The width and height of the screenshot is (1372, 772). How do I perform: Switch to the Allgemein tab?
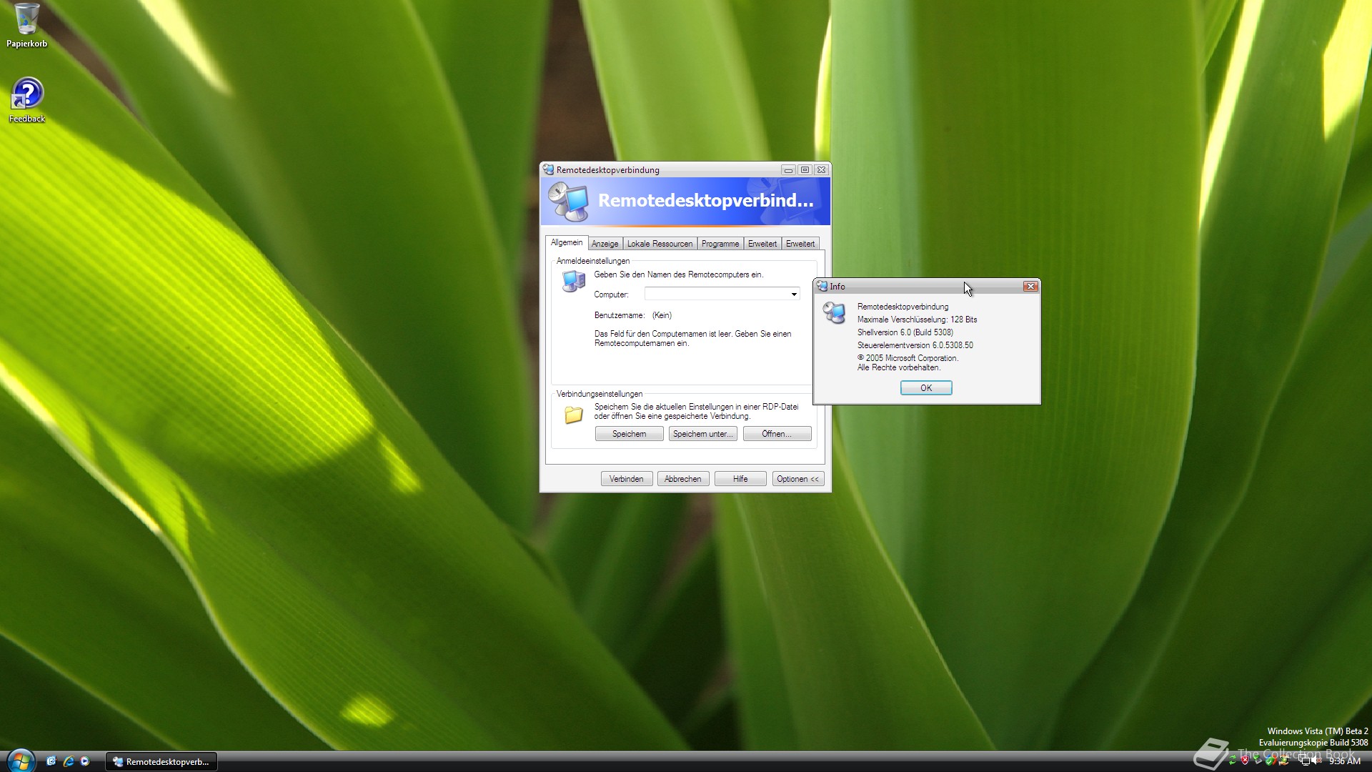566,243
